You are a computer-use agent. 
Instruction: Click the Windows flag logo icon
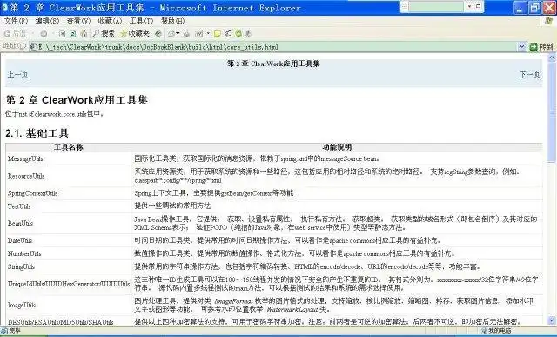tap(549, 21)
